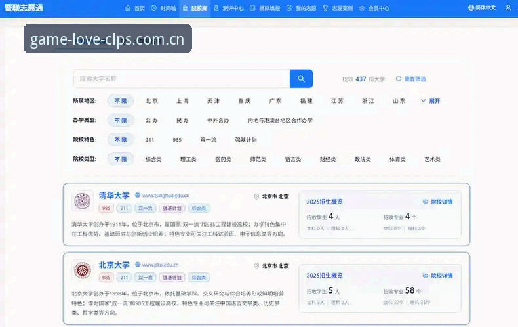Visit www.pku.edu.cn link
This screenshot has width=518, height=327.
point(160,265)
